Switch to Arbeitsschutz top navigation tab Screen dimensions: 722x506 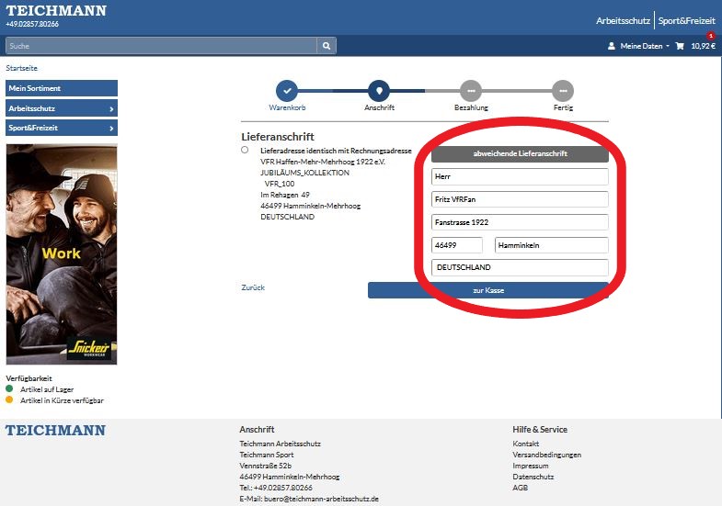(x=623, y=19)
